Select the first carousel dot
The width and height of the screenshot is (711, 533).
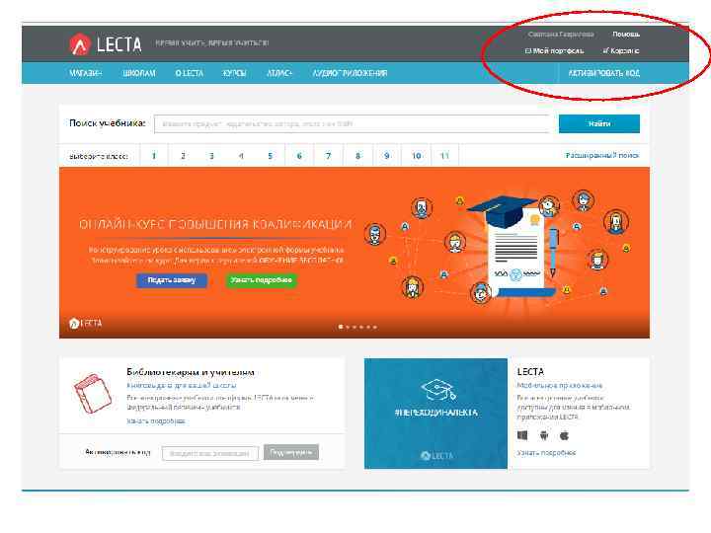(x=341, y=327)
